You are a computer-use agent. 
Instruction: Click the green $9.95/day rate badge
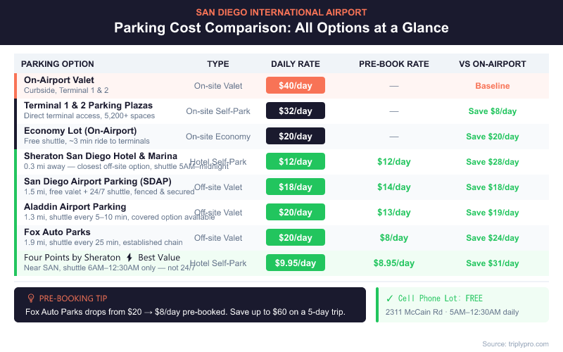click(x=295, y=263)
